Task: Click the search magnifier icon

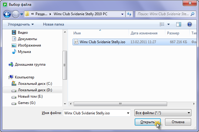Action: point(193,14)
